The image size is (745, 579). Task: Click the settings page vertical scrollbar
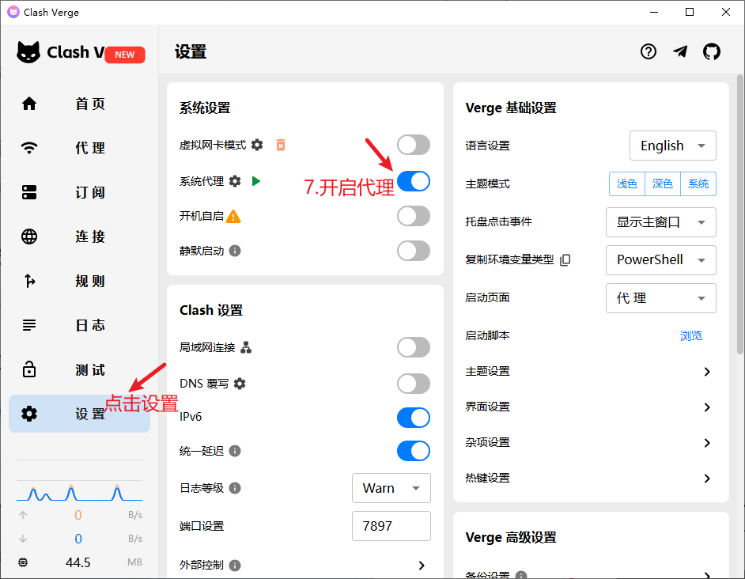tap(739, 214)
